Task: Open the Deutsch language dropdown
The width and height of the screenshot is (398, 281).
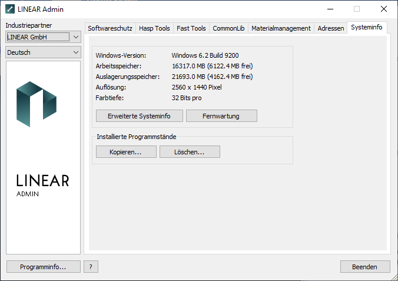Action: 44,52
